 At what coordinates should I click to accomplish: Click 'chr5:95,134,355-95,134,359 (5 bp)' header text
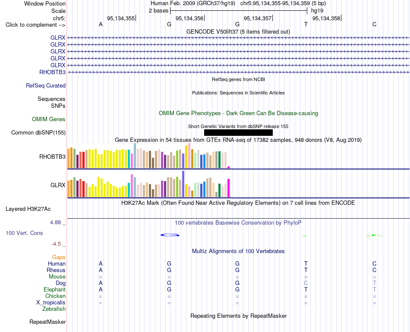point(283,3)
